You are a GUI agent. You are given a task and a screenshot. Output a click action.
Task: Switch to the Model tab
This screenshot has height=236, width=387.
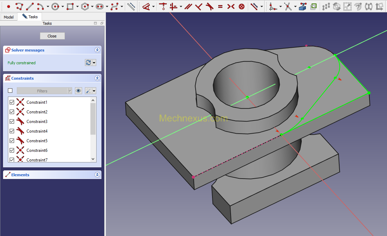[9, 17]
